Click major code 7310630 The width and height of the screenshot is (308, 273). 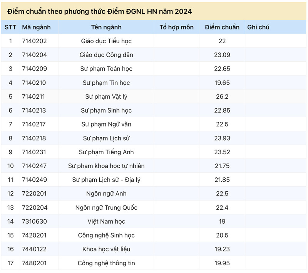34,221
